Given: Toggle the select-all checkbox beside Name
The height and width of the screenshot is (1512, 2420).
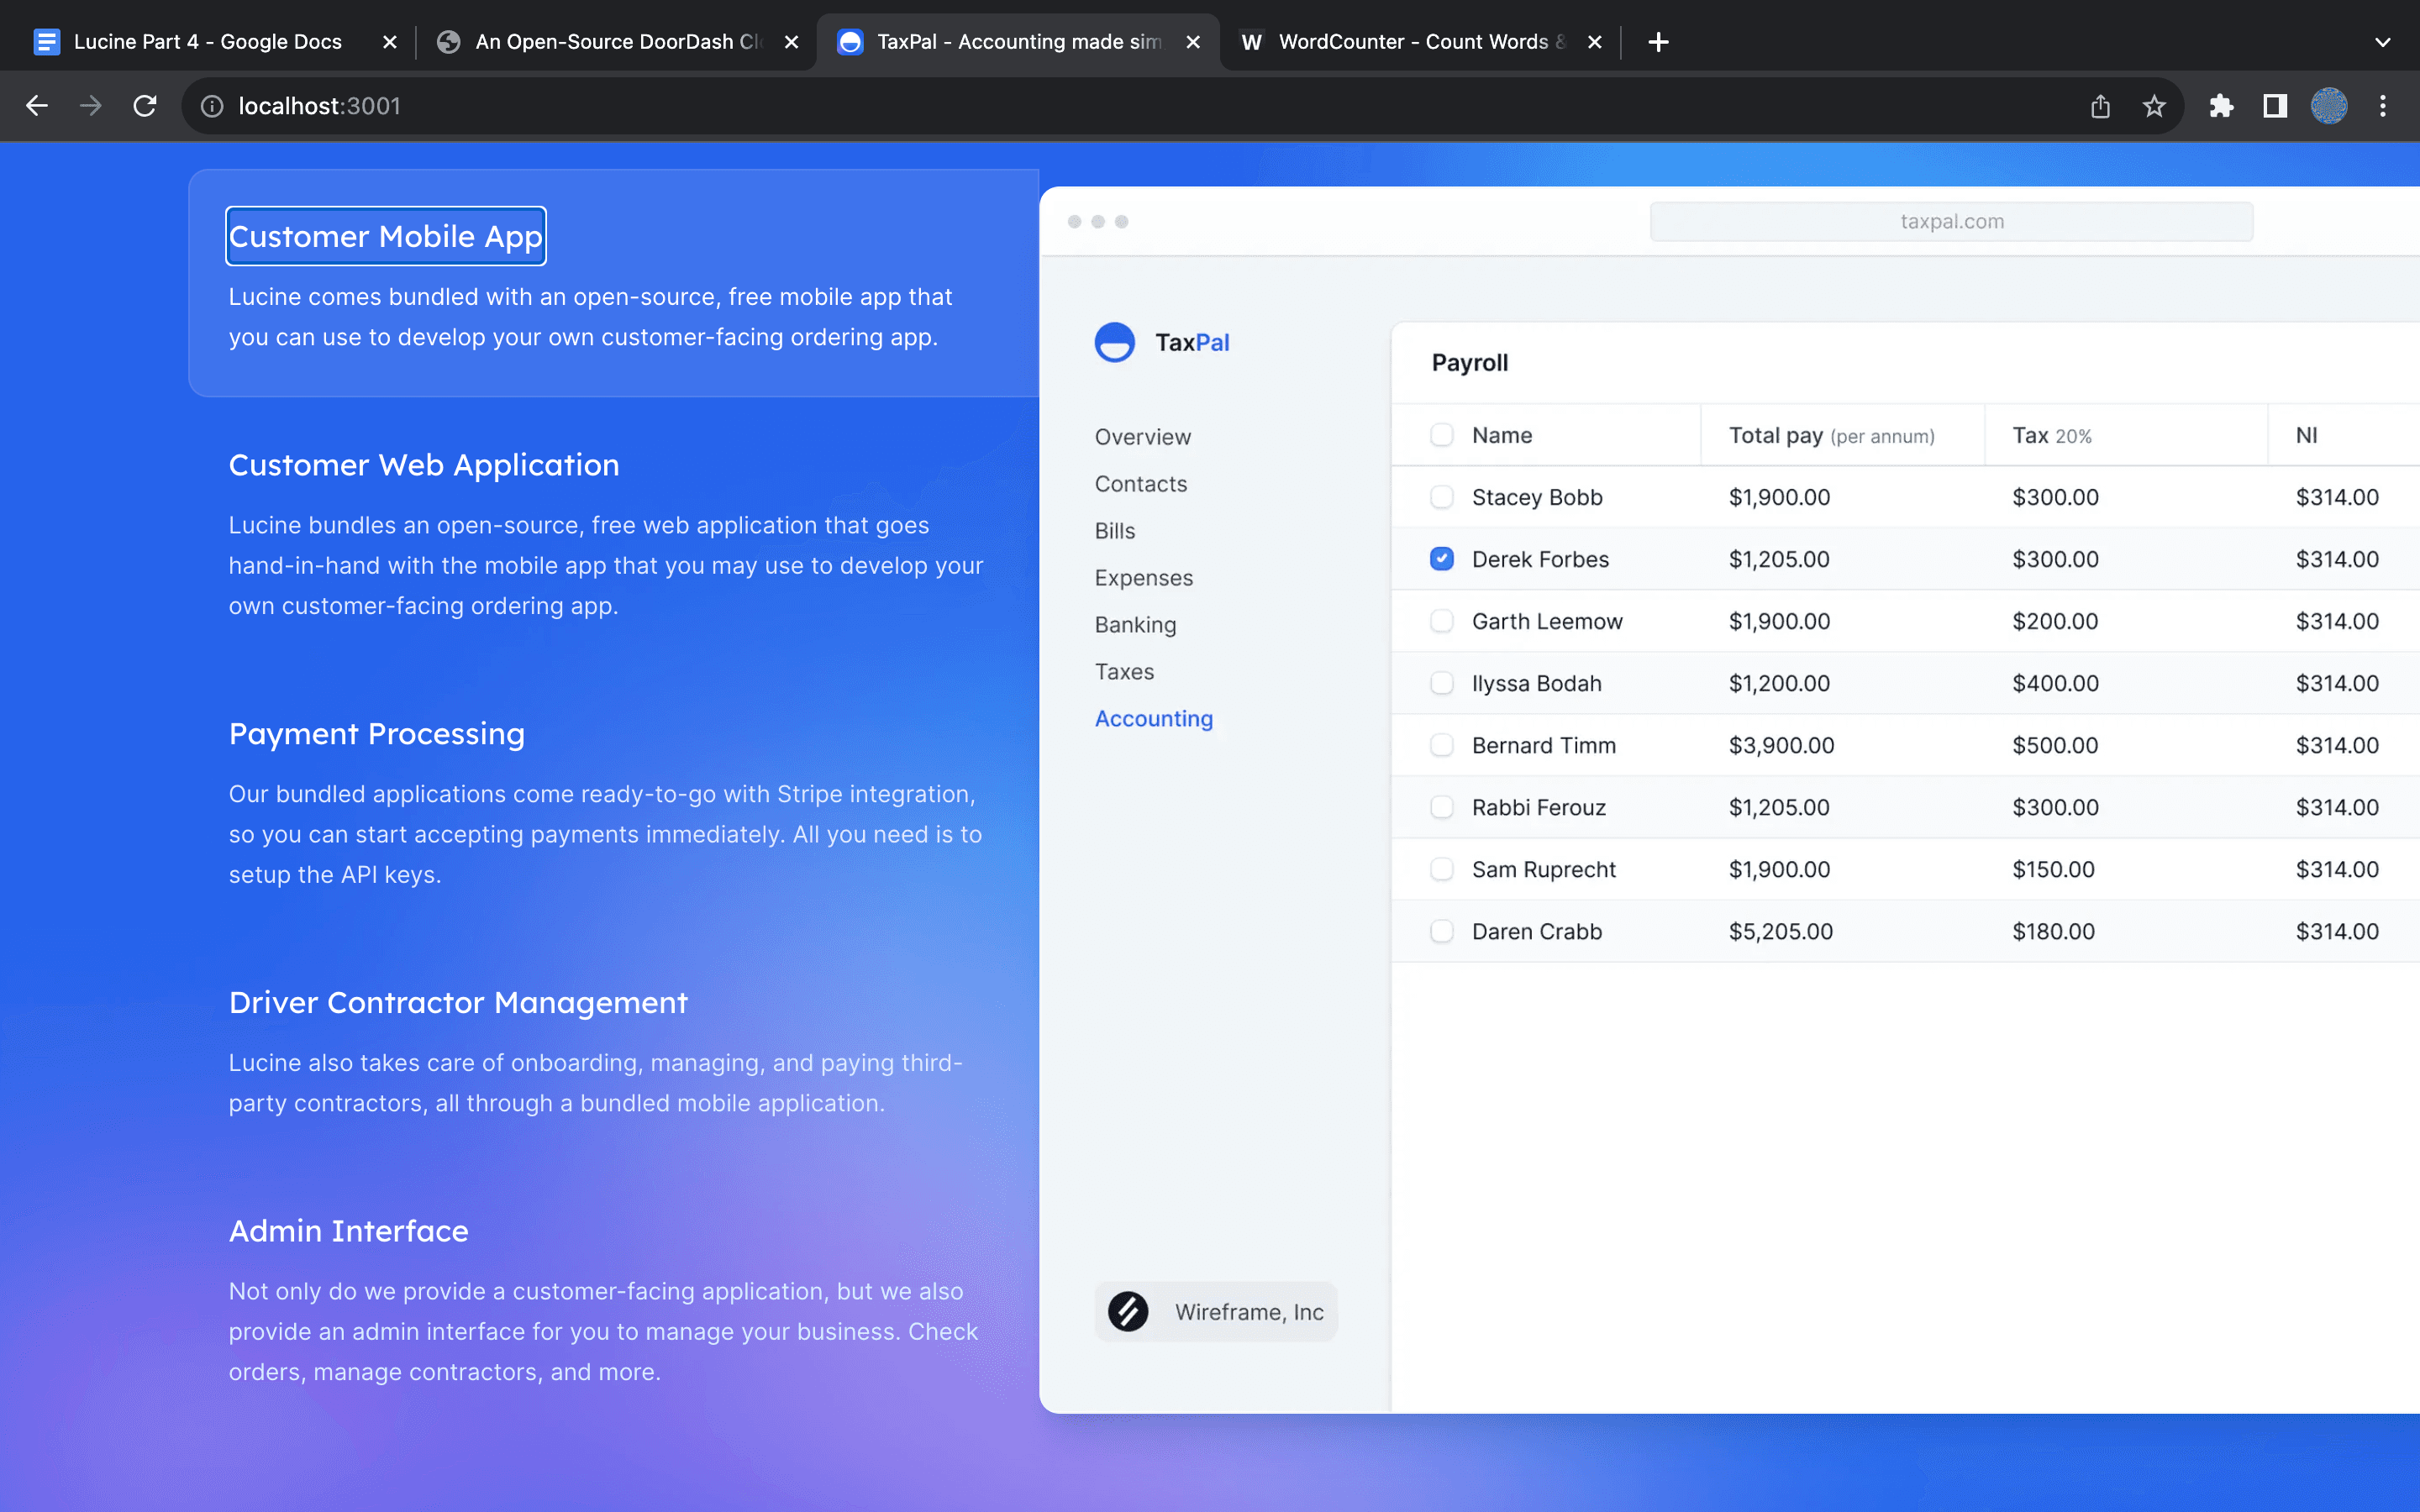Looking at the screenshot, I should click(1441, 435).
